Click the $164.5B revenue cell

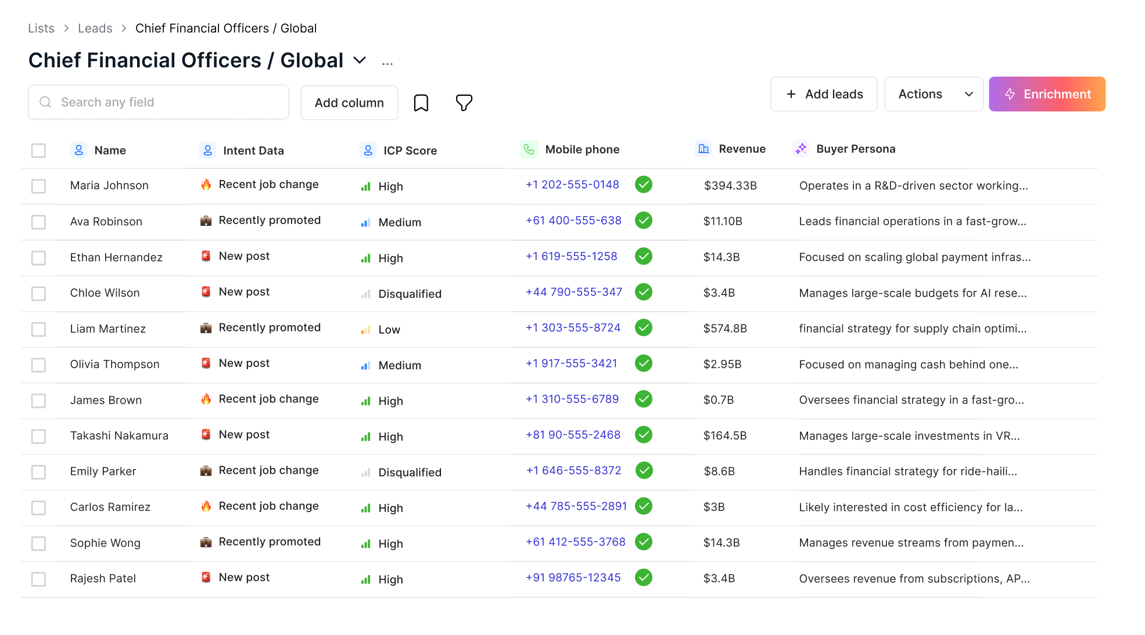click(x=725, y=436)
